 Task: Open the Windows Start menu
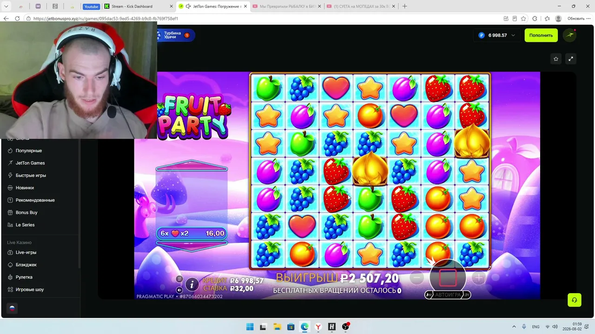pos(250,327)
